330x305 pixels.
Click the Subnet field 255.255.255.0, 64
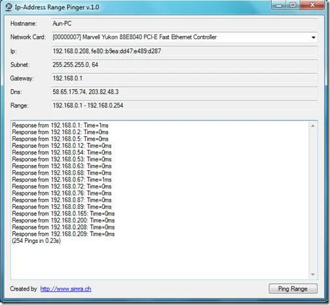(184, 65)
